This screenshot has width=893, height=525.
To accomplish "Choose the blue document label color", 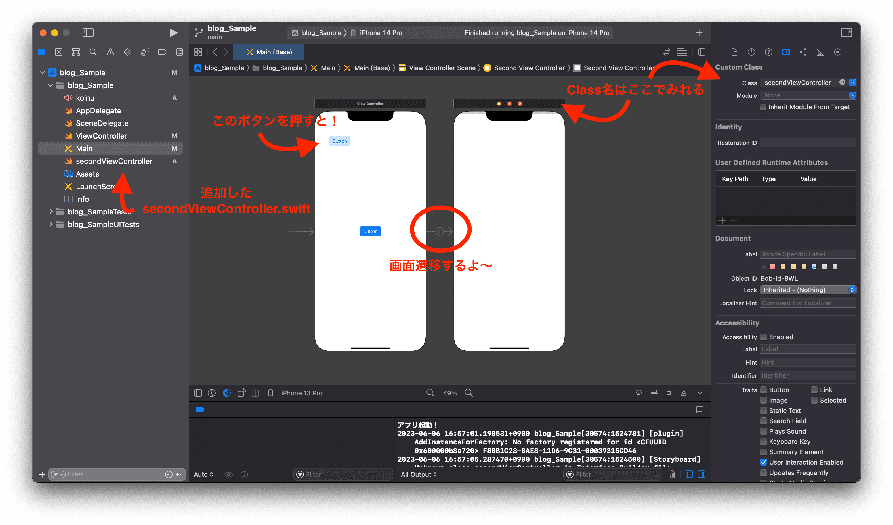I will tap(814, 266).
